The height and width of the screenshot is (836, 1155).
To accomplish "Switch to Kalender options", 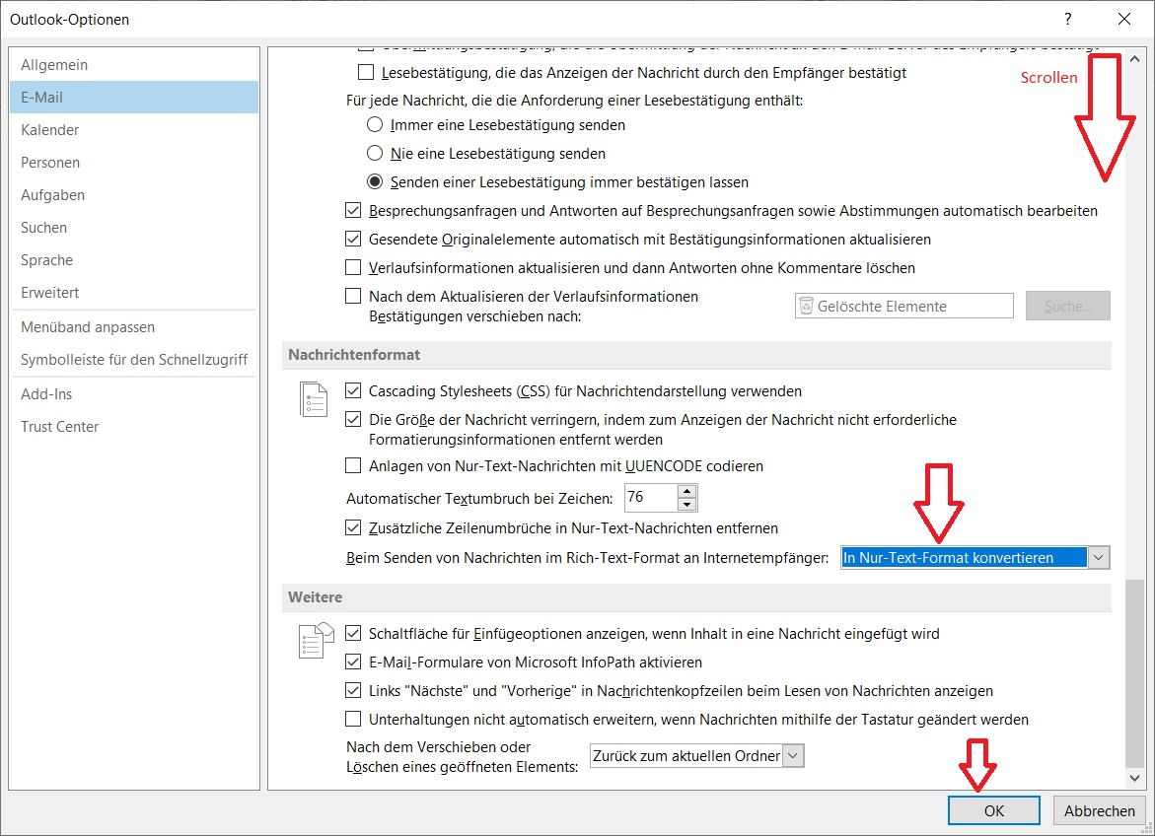I will 134,129.
